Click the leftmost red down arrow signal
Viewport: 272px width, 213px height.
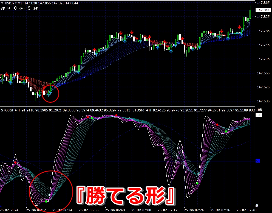pyautogui.click(x=7, y=74)
